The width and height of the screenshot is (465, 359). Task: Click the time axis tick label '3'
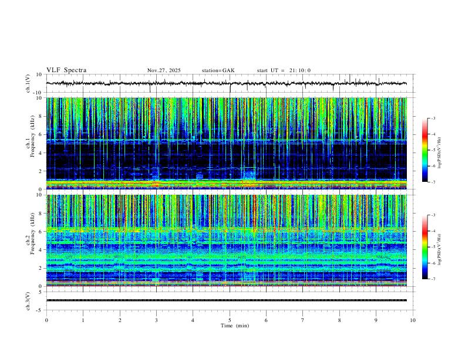(x=156, y=320)
